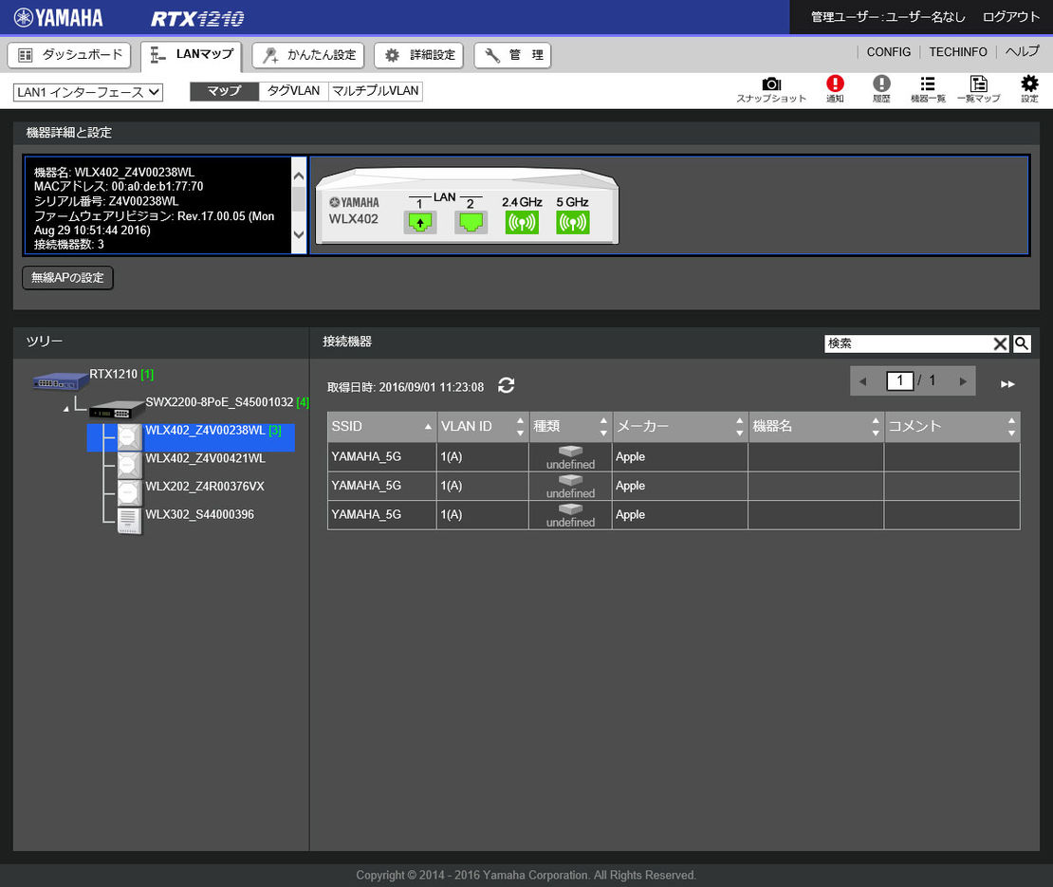The width and height of the screenshot is (1053, 887).
Task: Click the WLX302_S44000396 device icon
Action: click(x=130, y=521)
